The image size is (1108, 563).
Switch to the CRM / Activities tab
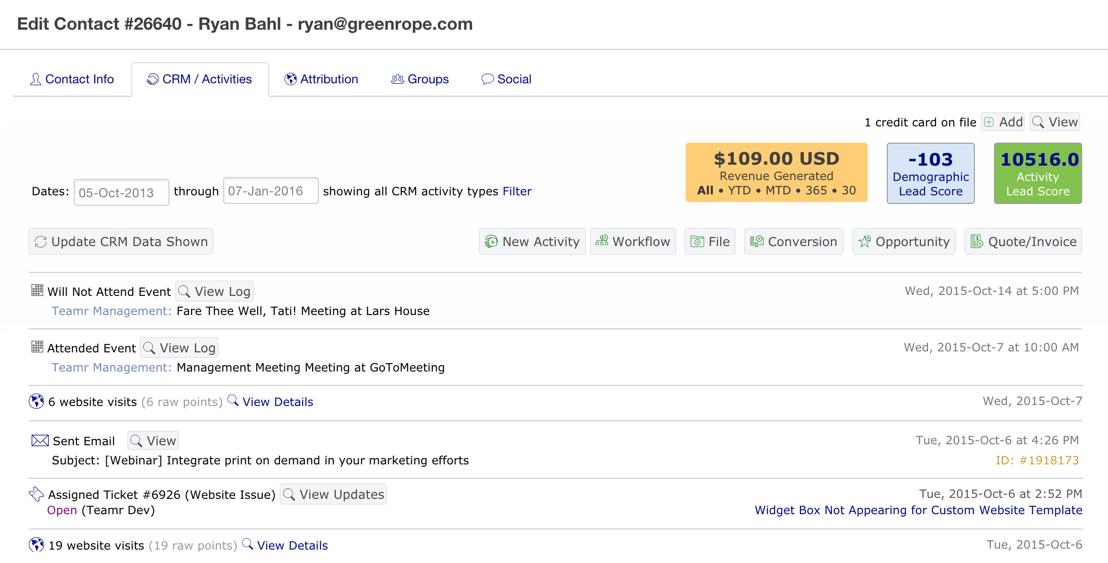click(x=200, y=79)
